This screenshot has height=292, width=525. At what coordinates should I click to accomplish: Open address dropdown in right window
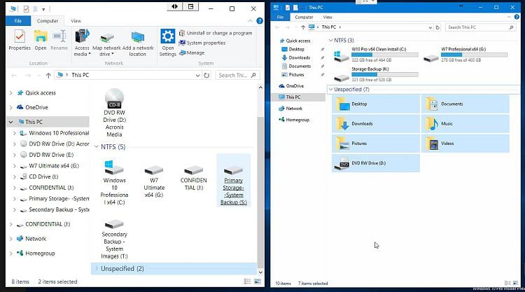[x=430, y=27]
